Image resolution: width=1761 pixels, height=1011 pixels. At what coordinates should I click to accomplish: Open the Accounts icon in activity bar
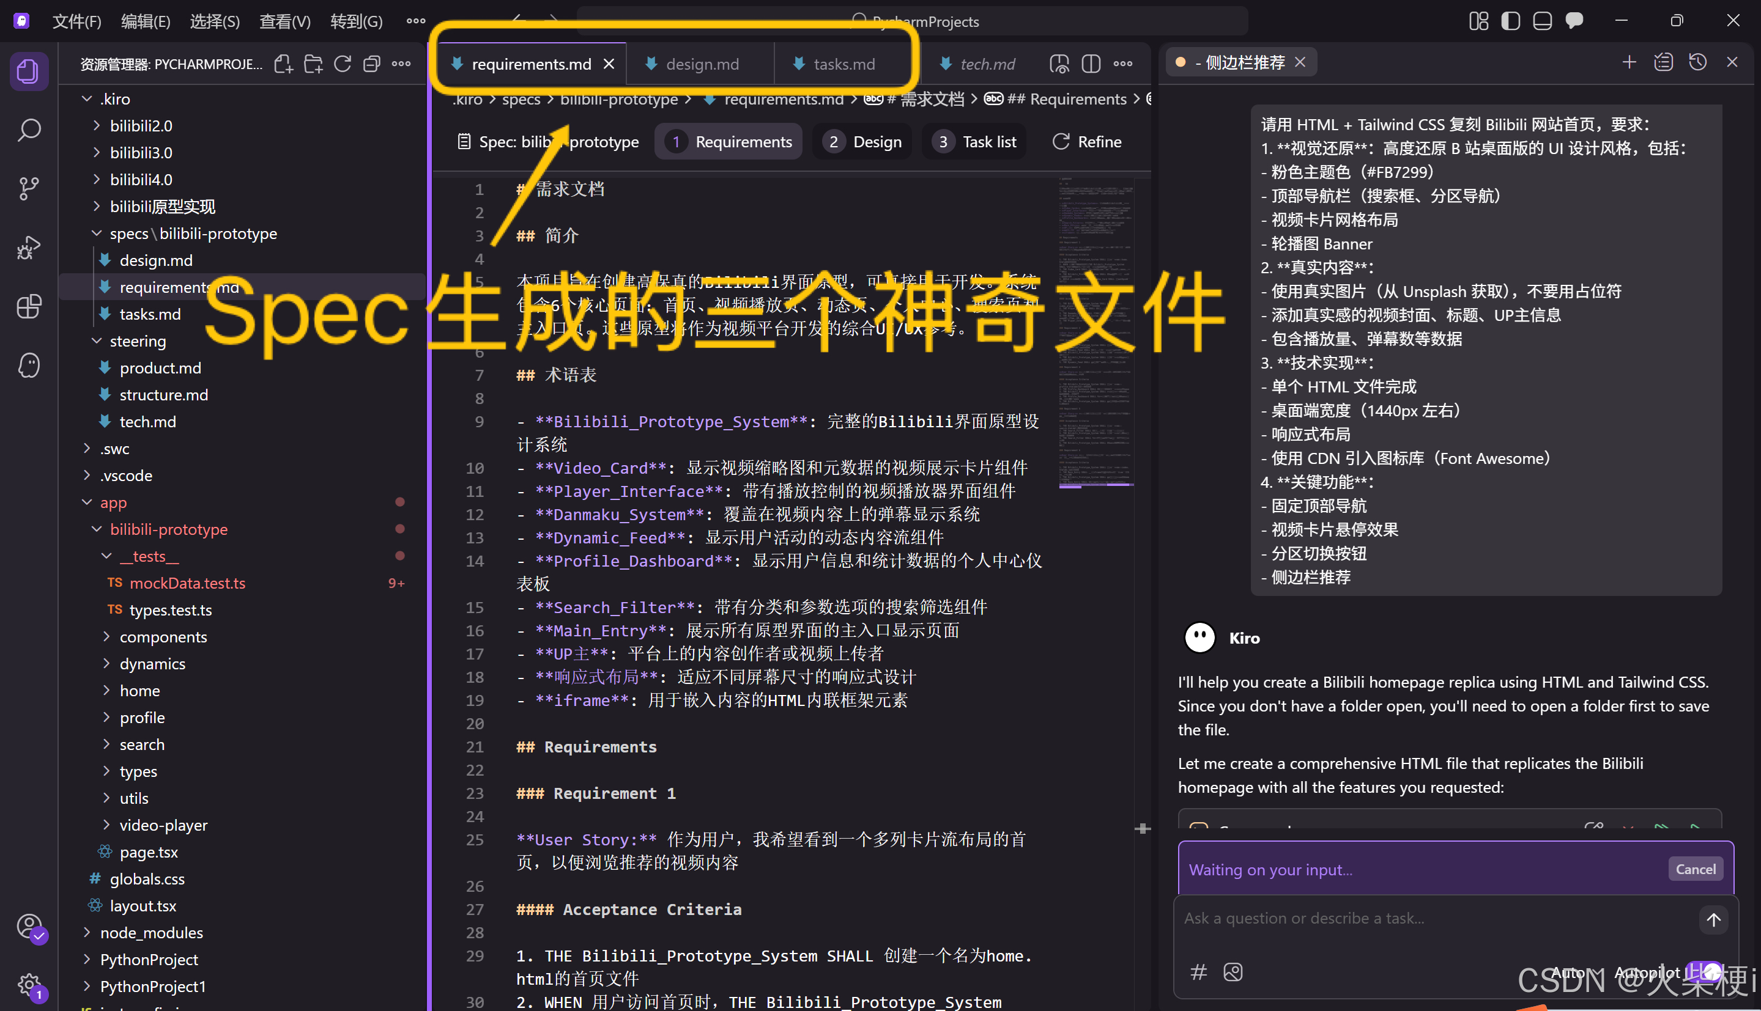click(x=29, y=926)
